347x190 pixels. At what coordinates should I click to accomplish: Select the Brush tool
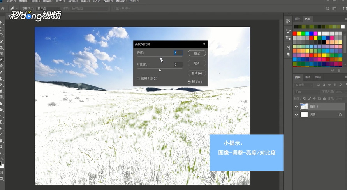[x=1, y=72]
